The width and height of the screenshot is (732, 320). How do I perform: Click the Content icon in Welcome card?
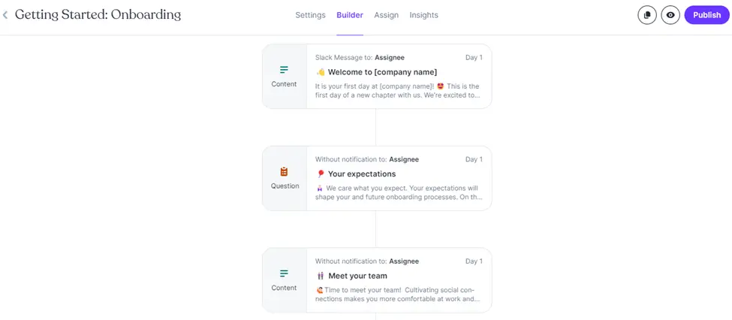pos(284,70)
